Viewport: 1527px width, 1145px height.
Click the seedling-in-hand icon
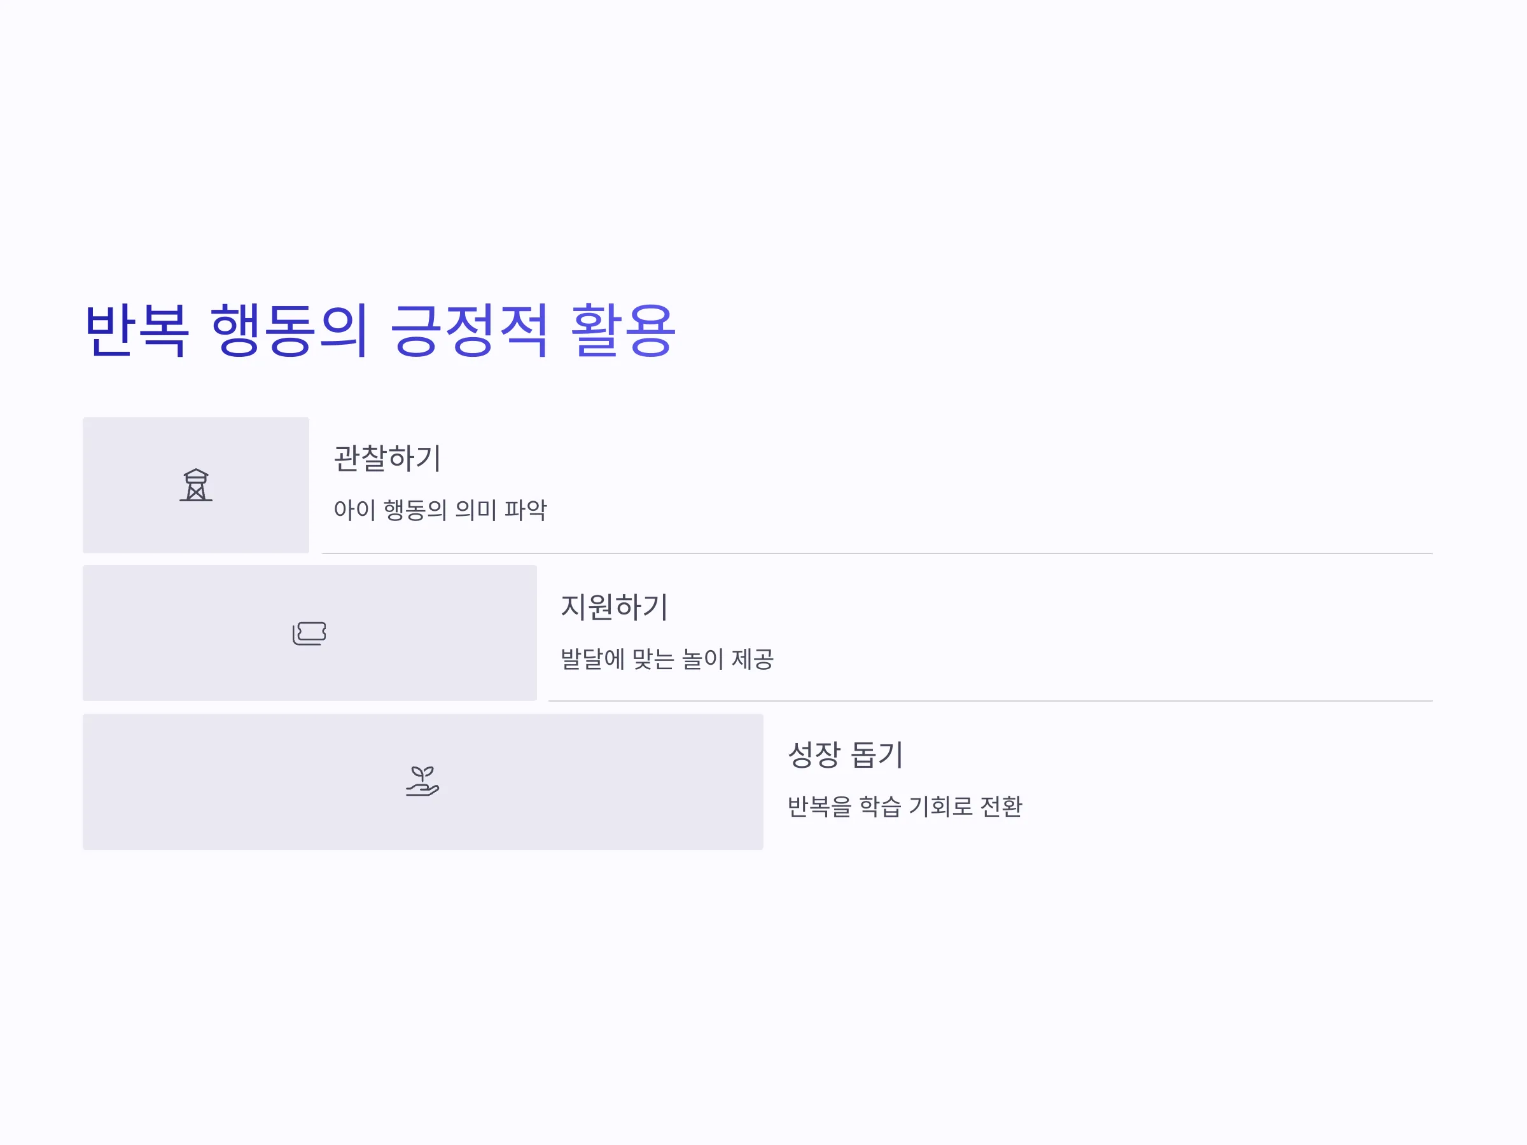click(422, 781)
